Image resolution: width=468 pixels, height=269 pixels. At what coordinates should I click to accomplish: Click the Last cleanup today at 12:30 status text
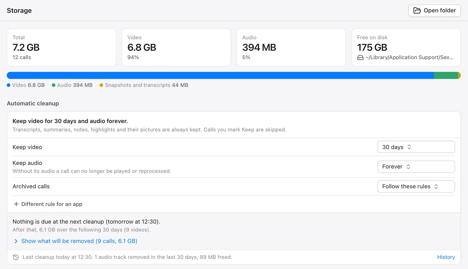[127, 257]
